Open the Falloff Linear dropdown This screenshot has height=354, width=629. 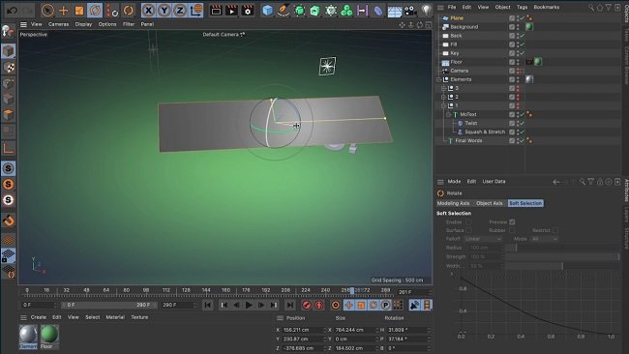pos(483,239)
